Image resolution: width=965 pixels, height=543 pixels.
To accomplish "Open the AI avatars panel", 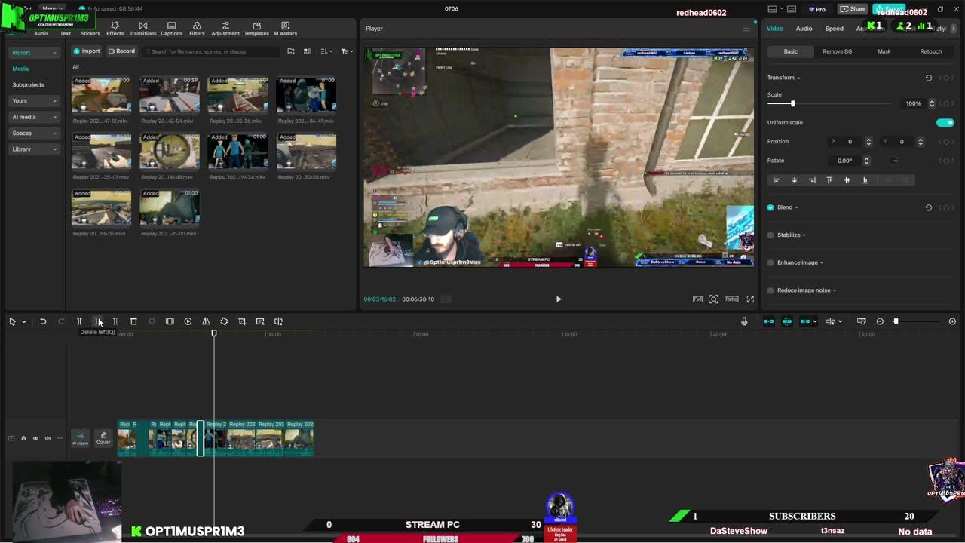I will tap(285, 29).
